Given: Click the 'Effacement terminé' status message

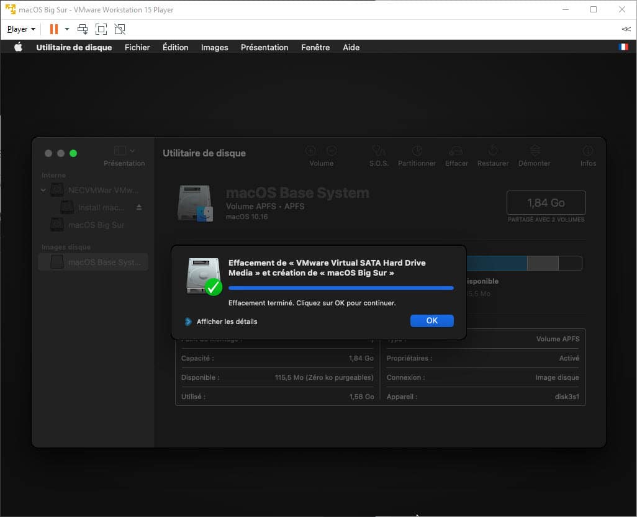Looking at the screenshot, I should 312,303.
